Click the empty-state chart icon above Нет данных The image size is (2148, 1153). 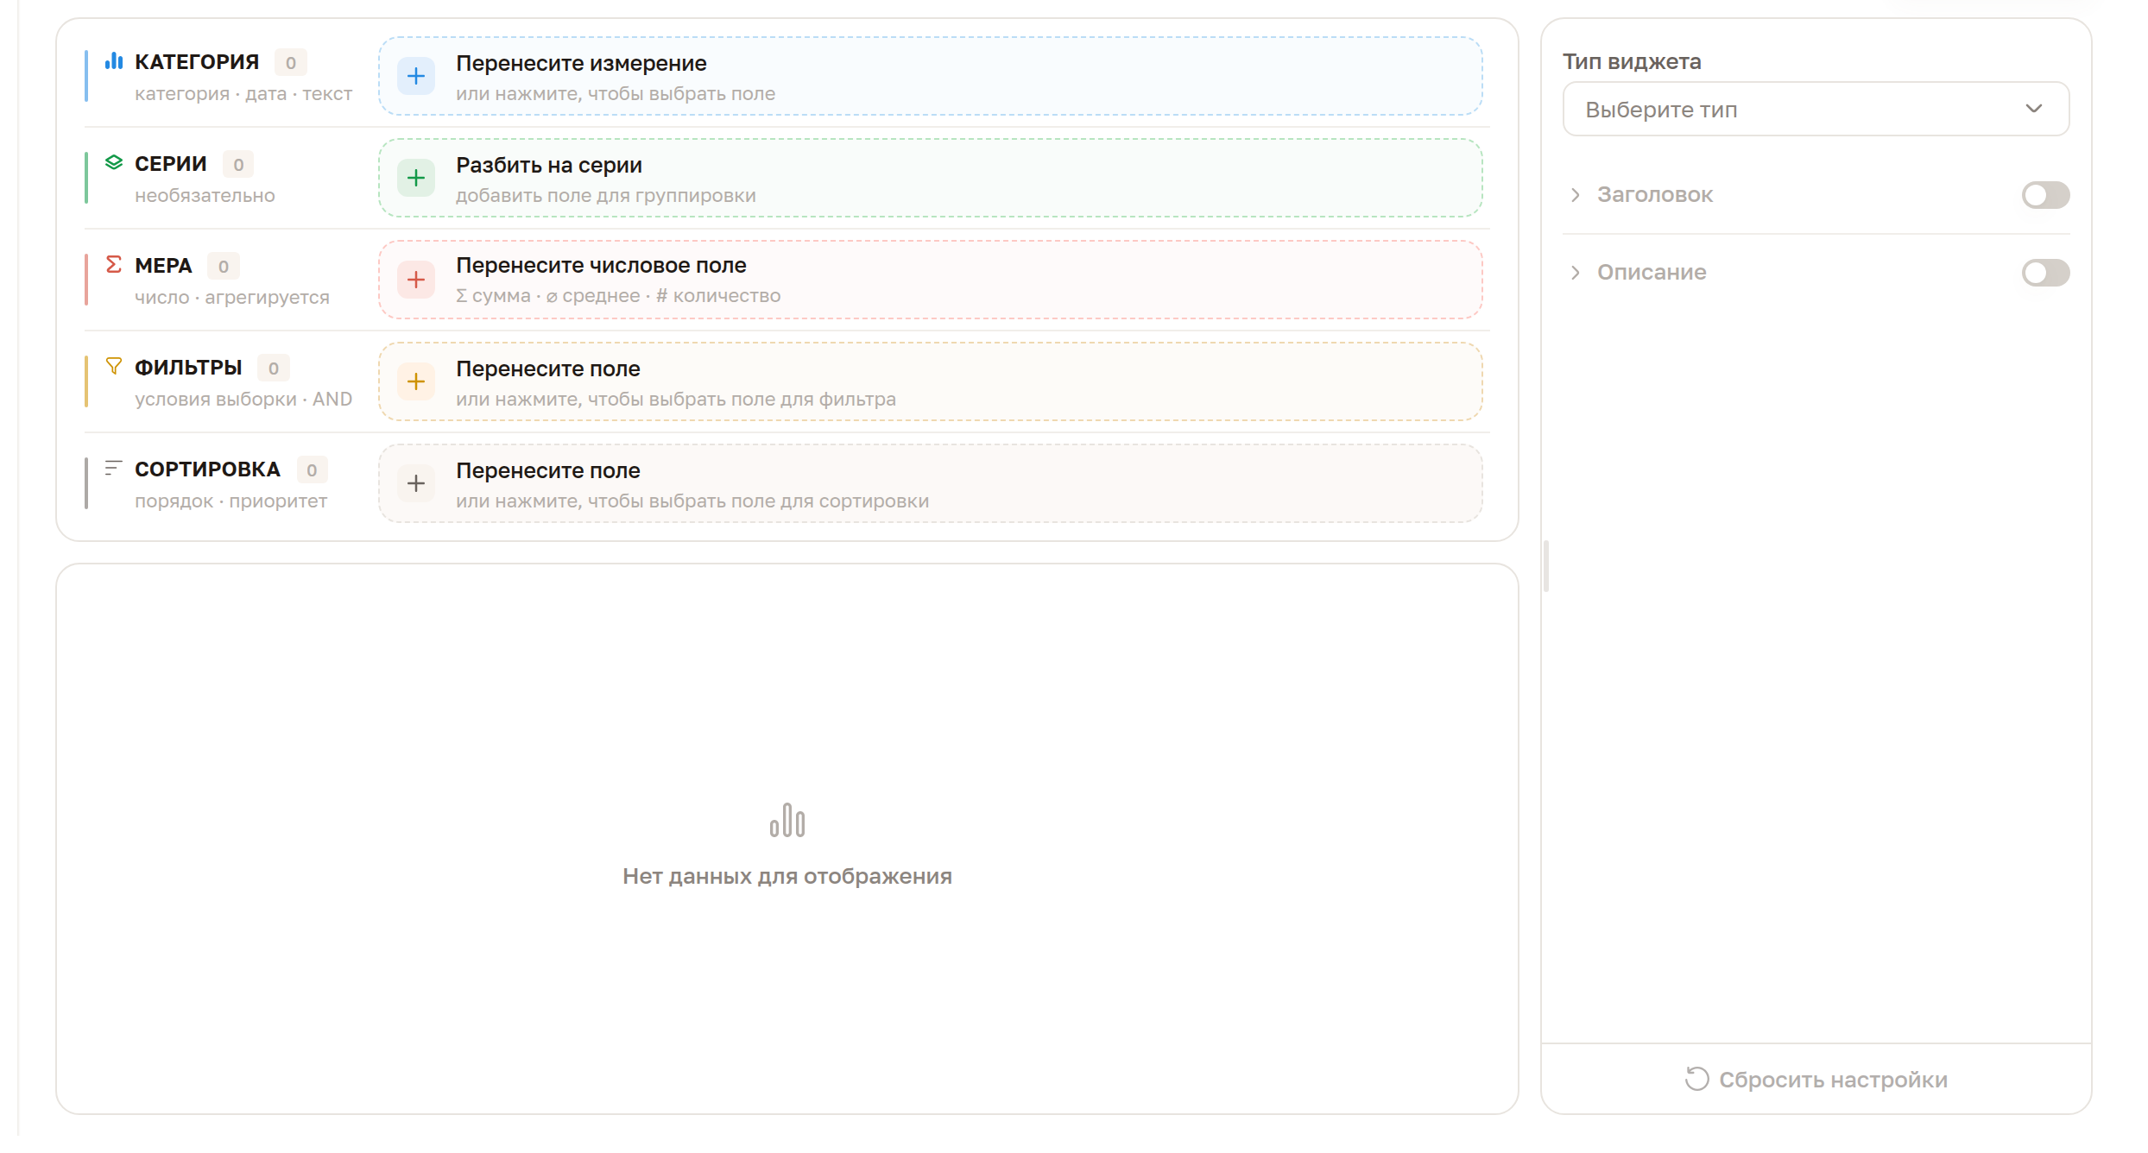pos(787,820)
